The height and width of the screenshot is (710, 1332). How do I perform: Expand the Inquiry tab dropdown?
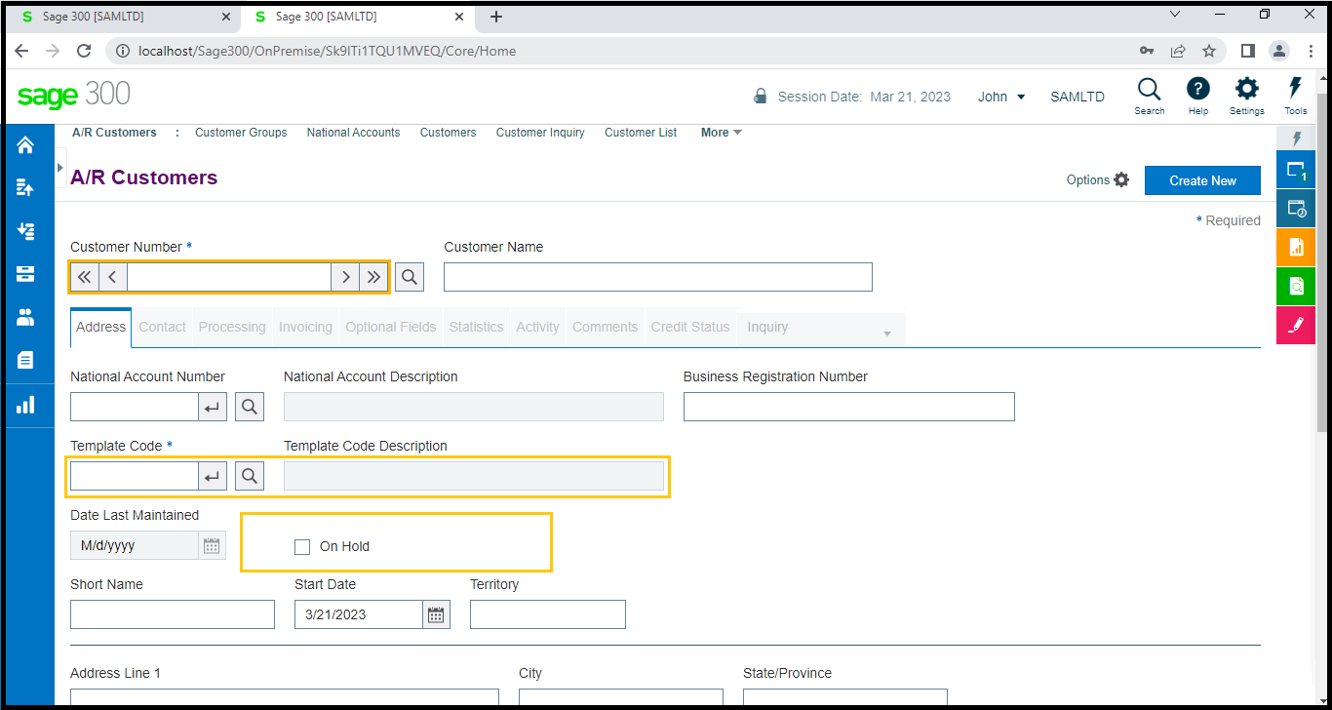pyautogui.click(x=886, y=334)
